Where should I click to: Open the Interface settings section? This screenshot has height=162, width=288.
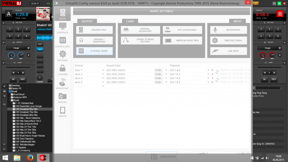coord(62,28)
